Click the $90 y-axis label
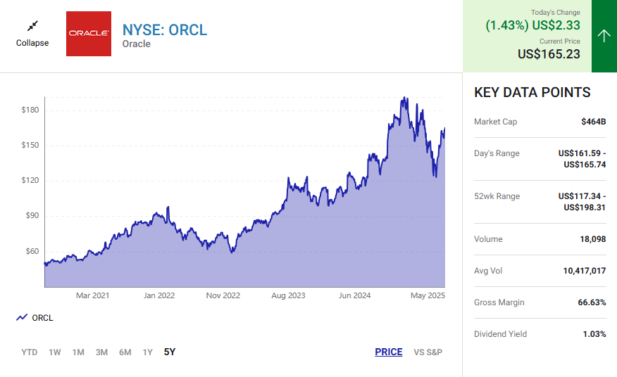The width and height of the screenshot is (617, 377). coord(32,215)
